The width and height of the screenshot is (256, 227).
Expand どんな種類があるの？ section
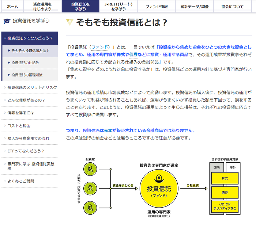coord(30,100)
